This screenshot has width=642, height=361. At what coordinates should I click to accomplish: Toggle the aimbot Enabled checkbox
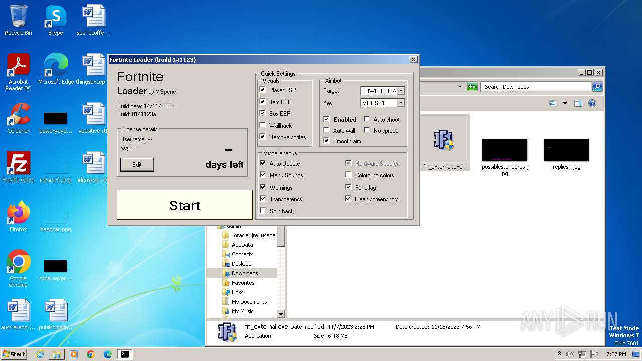pyautogui.click(x=327, y=119)
